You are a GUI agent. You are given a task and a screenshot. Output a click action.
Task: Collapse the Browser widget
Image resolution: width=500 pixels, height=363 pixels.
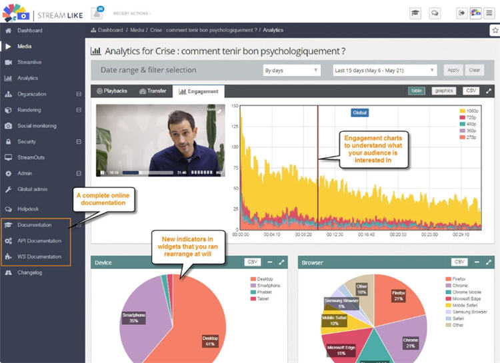[x=477, y=262]
